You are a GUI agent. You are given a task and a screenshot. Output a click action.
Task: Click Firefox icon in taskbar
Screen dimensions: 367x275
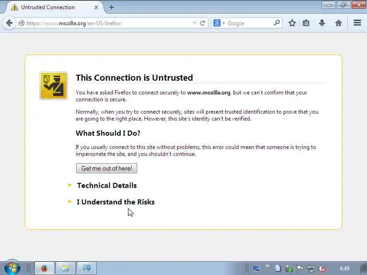coord(44,268)
